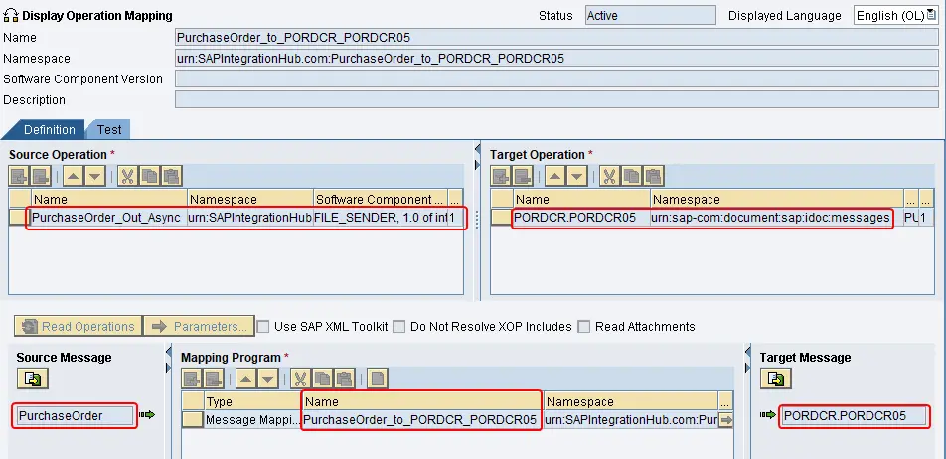Click the Namespace field at the top
946x459 pixels.
tap(556, 59)
